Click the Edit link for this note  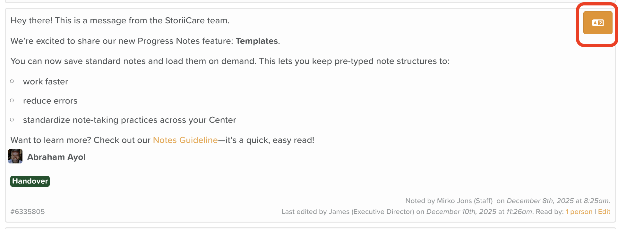click(604, 212)
